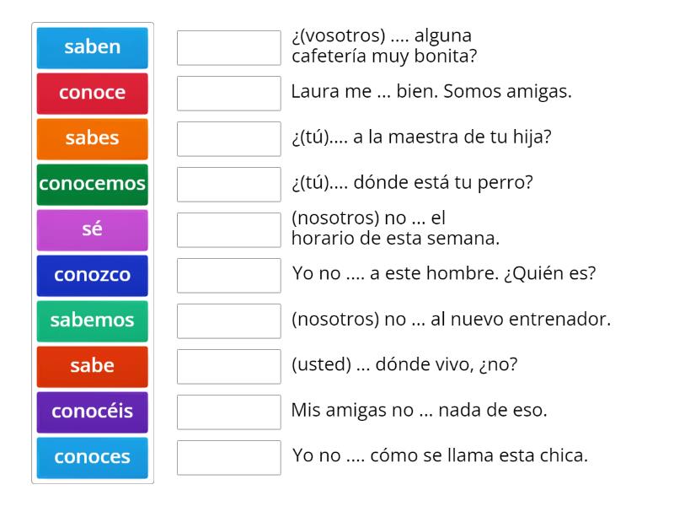Click the orange "sabes" tile
Viewport: 674px width, 506px height.
click(x=92, y=139)
